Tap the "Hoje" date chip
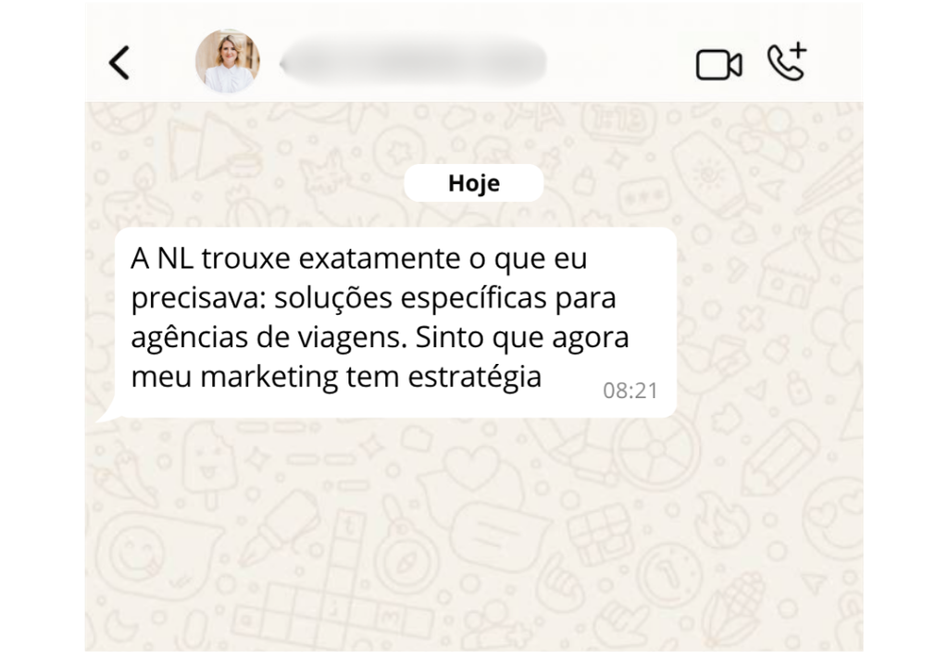This screenshot has width=948, height=663. tap(474, 182)
